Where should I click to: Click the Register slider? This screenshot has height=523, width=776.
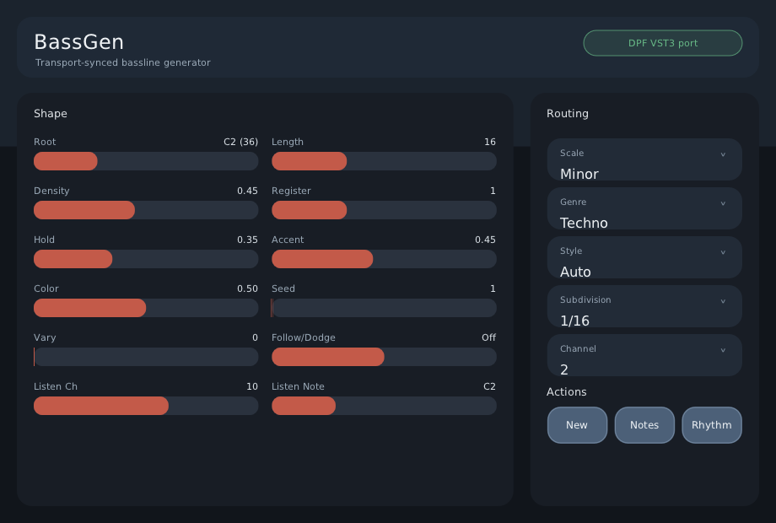tap(384, 210)
